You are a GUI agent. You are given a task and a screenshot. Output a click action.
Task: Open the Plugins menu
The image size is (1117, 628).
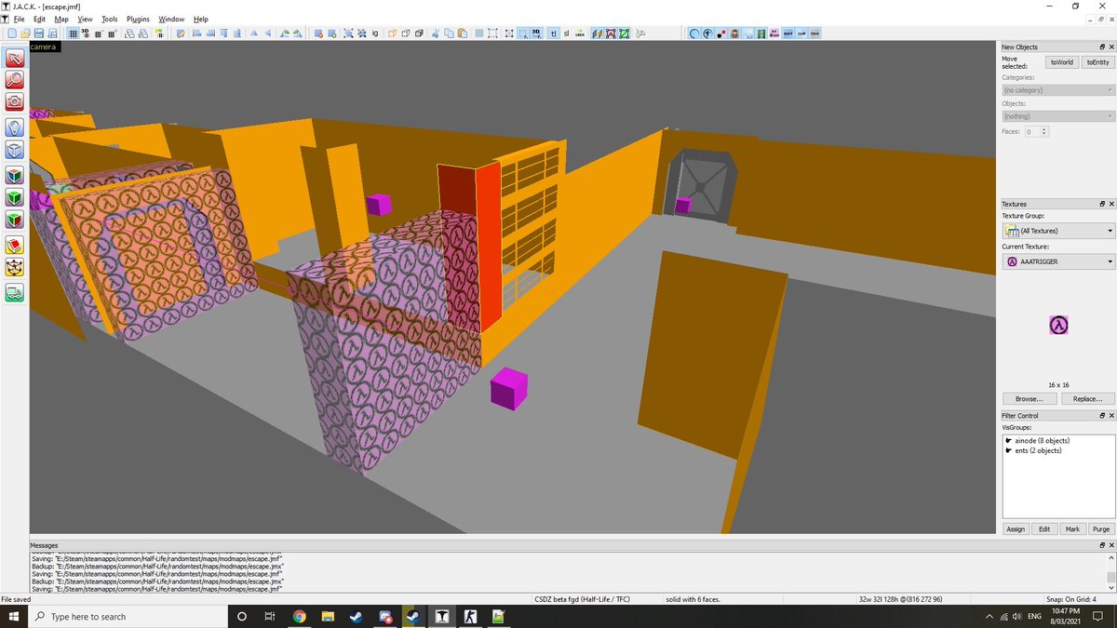pyautogui.click(x=138, y=19)
